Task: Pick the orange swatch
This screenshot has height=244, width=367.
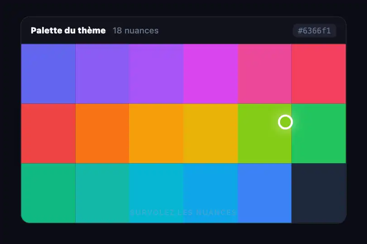Action: tap(102, 133)
